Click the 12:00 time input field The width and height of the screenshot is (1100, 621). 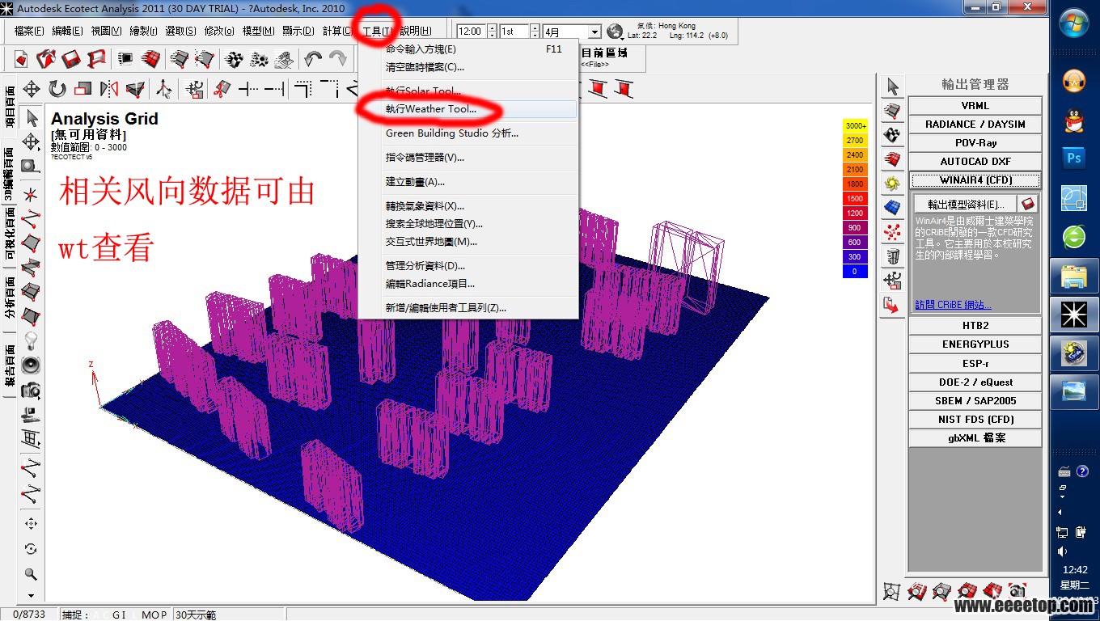471,32
